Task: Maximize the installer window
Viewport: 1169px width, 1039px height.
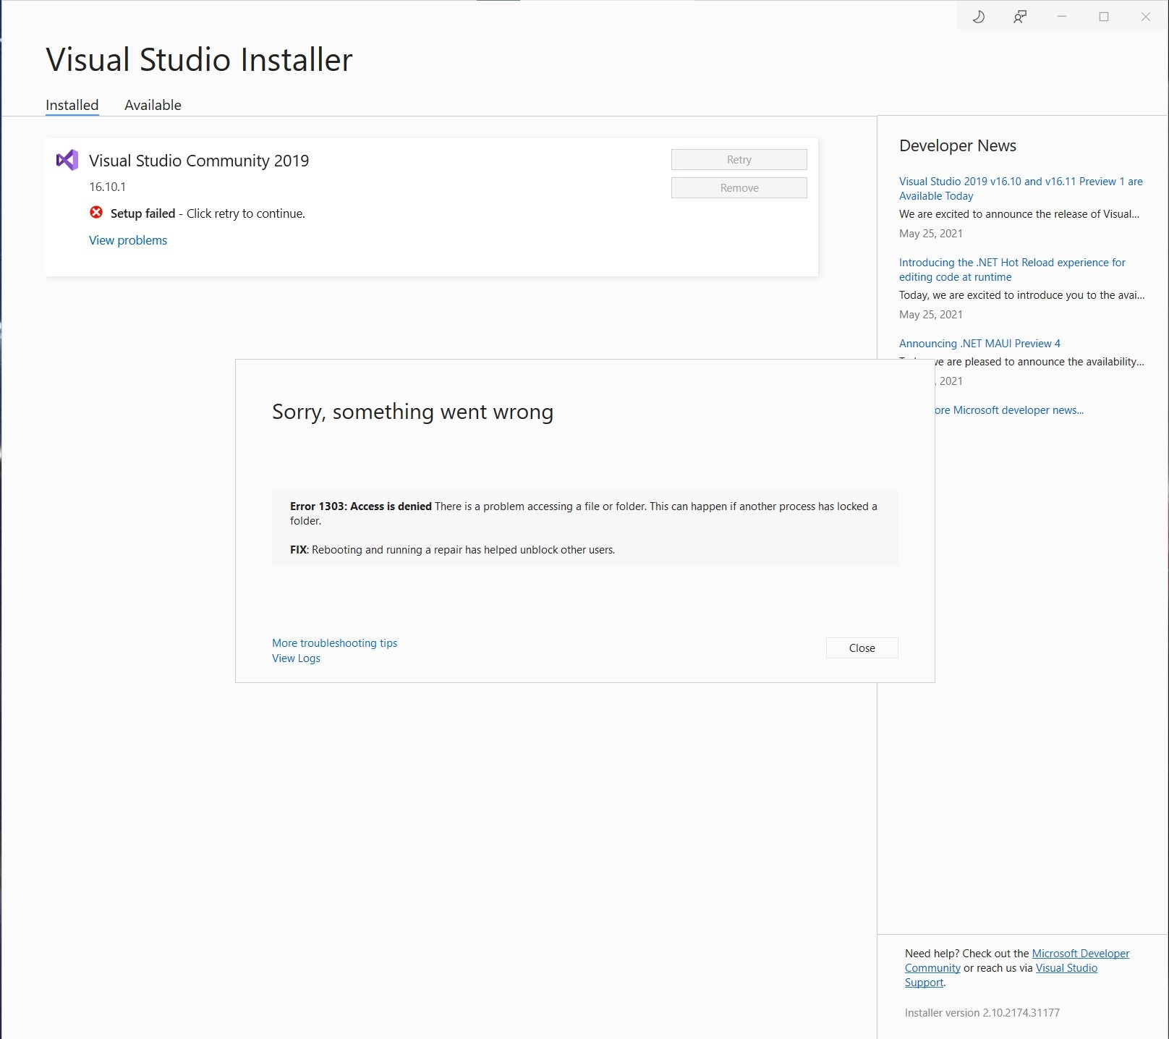Action: tap(1104, 17)
